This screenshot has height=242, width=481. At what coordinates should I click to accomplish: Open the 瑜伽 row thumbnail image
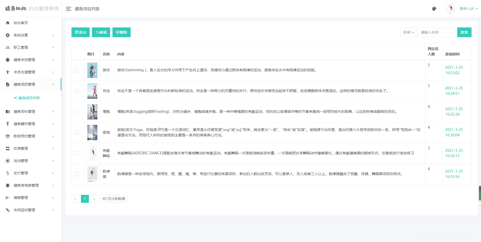[92, 133]
